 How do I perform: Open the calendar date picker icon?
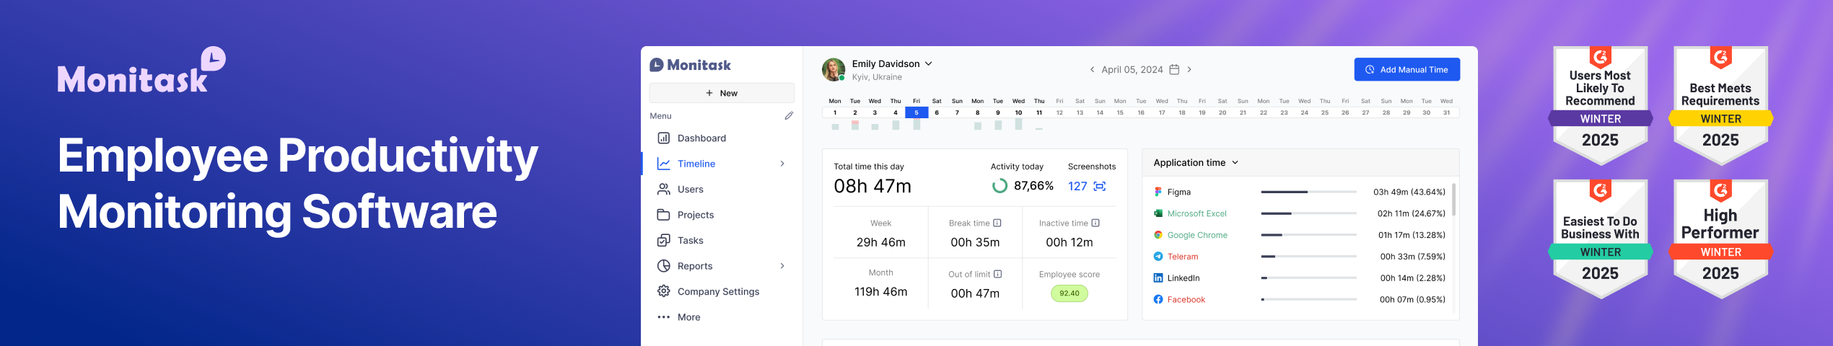(x=1174, y=70)
